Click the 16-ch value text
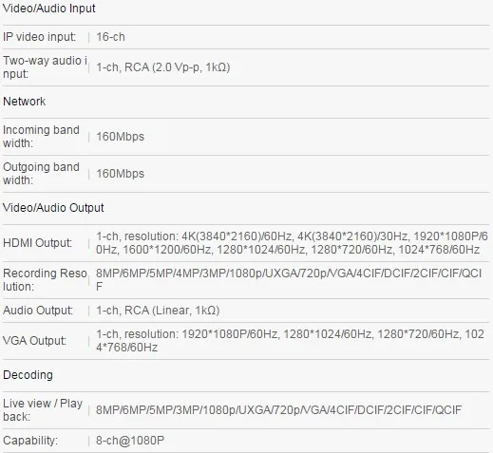Image resolution: width=493 pixels, height=453 pixels. pyautogui.click(x=110, y=37)
